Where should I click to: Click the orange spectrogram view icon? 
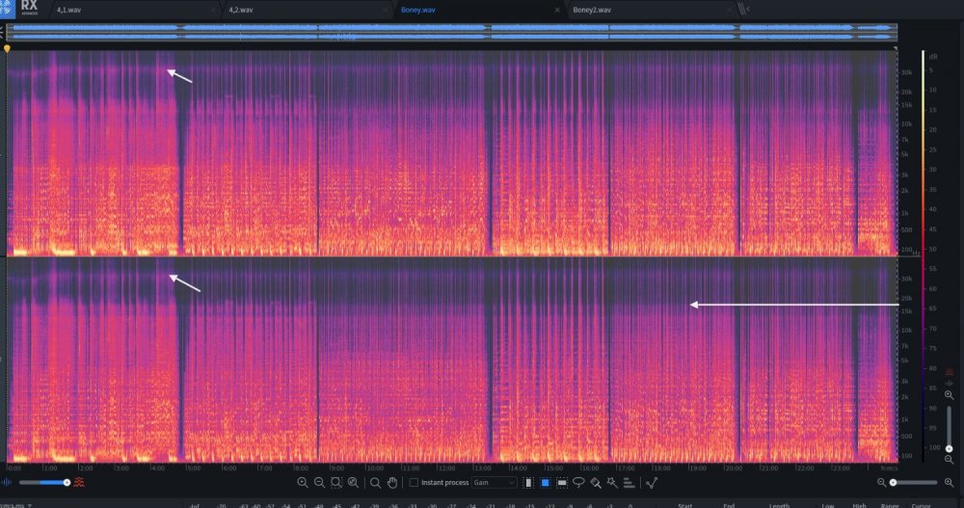point(79,483)
